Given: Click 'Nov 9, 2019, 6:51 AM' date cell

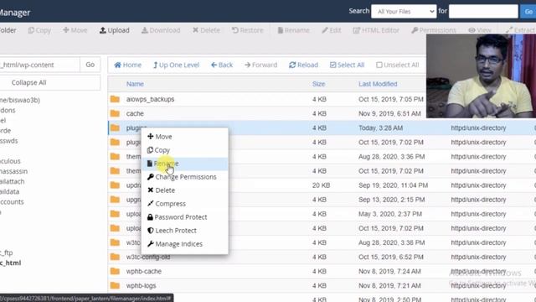Looking at the screenshot, I should (x=389, y=114).
